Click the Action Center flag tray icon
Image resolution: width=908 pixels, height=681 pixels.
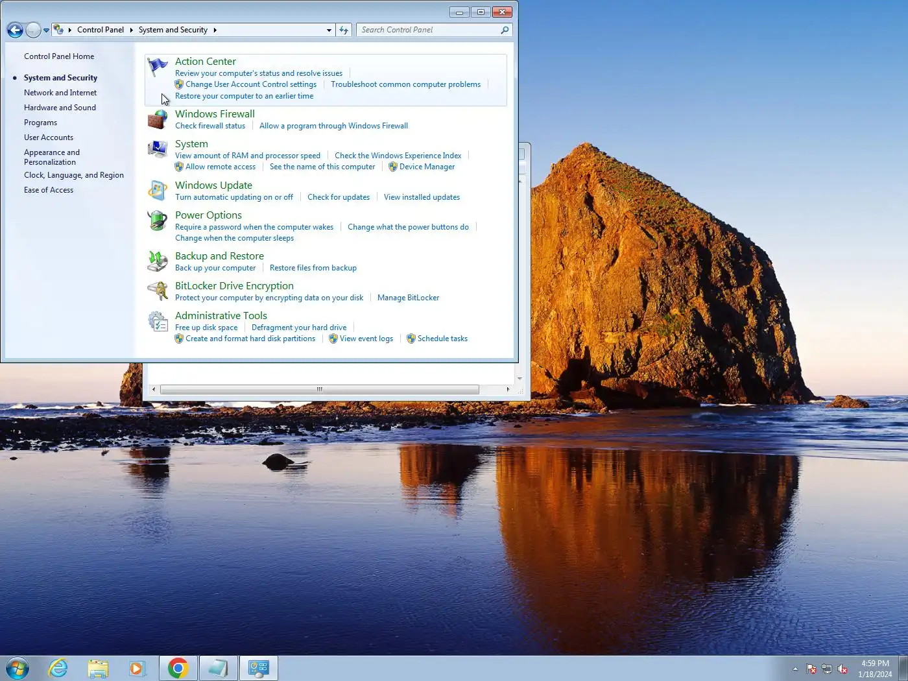coord(811,669)
